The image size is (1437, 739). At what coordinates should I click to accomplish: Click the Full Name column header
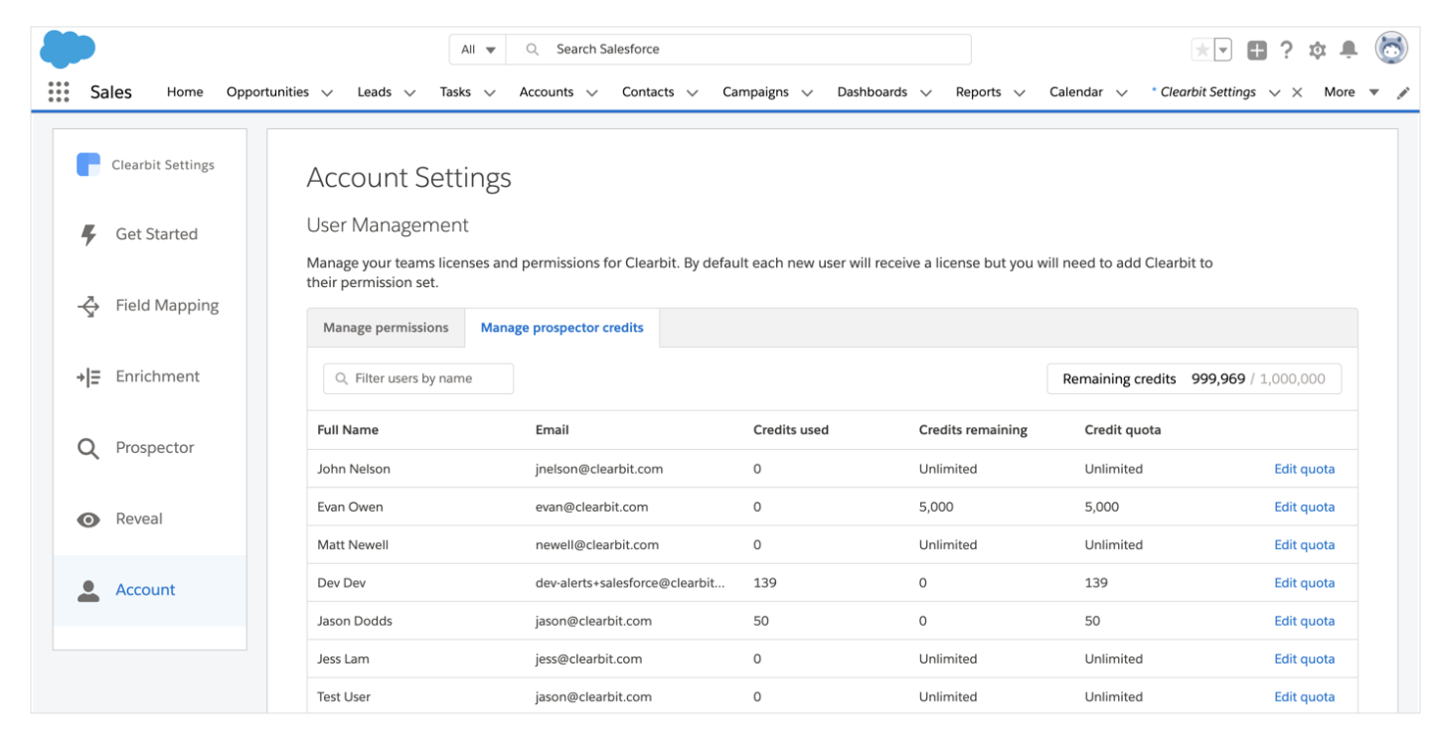[x=348, y=430]
